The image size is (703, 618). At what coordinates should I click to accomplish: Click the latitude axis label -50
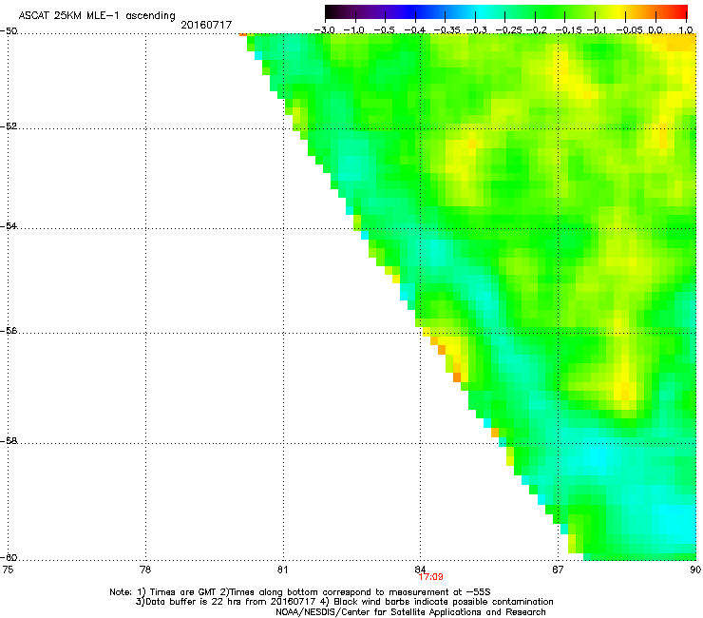tap(9, 31)
